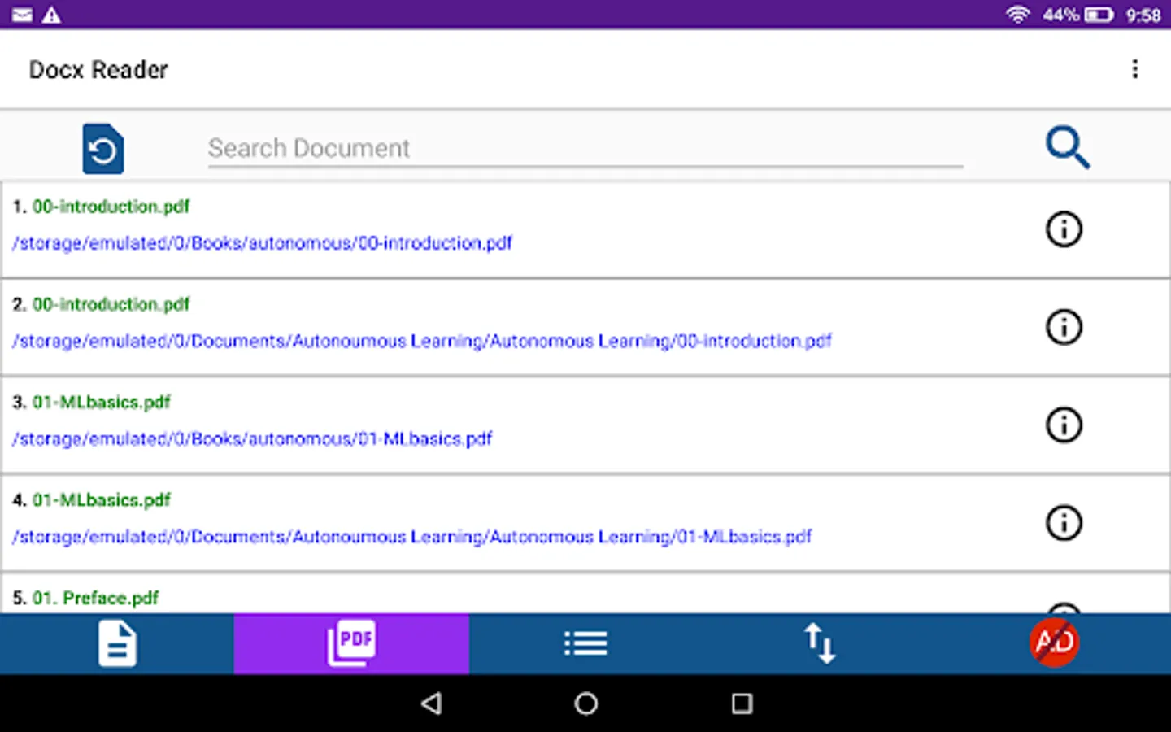The image size is (1171, 732).
Task: Open file 1. 00-introduction.pdf title
Action: click(x=101, y=207)
